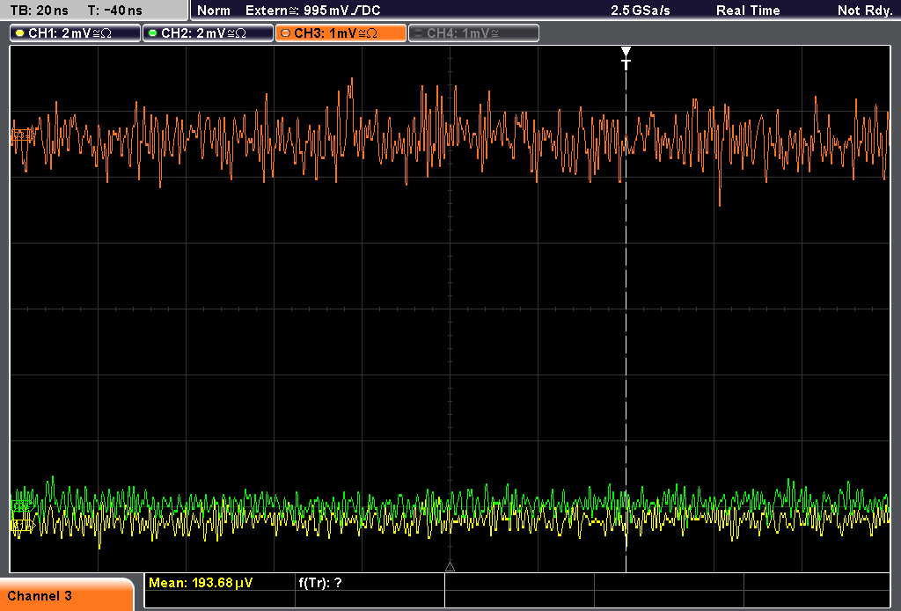Image resolution: width=901 pixels, height=611 pixels.
Task: Click the f(Tr): ? measurement field
Action: (x=320, y=583)
